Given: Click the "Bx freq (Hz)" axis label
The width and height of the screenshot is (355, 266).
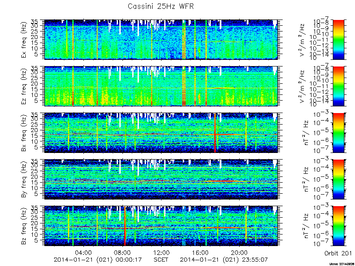Looking at the screenshot, I should pyautogui.click(x=24, y=133).
